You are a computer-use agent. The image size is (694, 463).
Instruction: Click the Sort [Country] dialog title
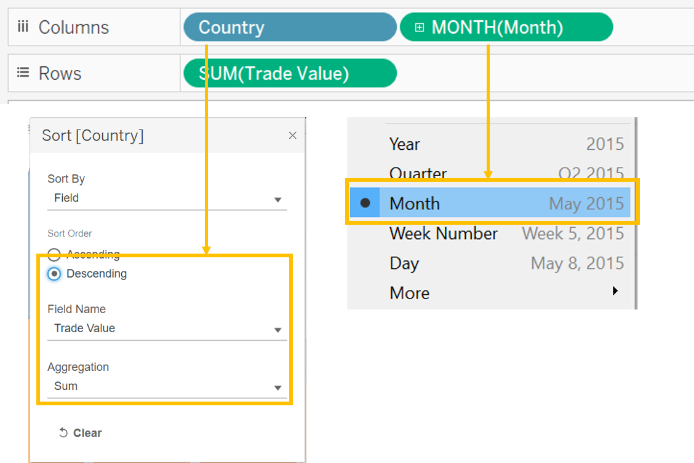coord(93,136)
